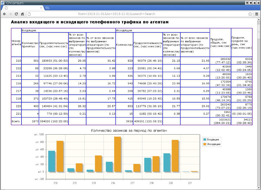The width and height of the screenshot is (261, 190).
Task: Click agent 220 row number cell
Action: click(x=16, y=106)
